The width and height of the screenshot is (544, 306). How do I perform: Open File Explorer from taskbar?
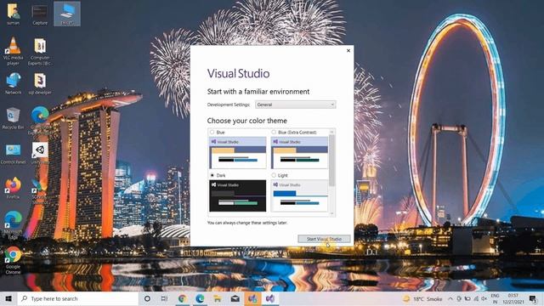pos(218,298)
